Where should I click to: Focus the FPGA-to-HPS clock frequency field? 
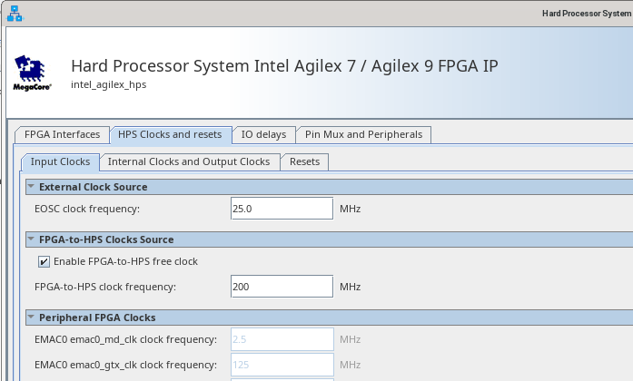pyautogui.click(x=282, y=287)
